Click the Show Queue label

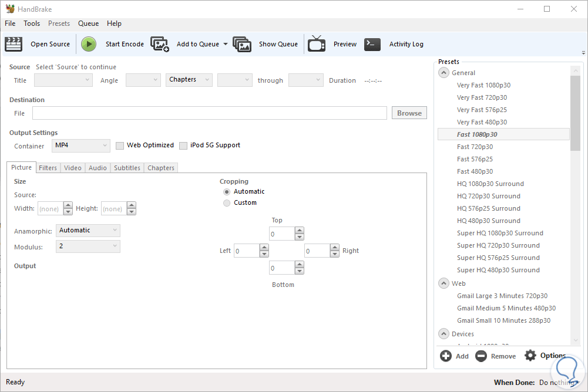(278, 44)
